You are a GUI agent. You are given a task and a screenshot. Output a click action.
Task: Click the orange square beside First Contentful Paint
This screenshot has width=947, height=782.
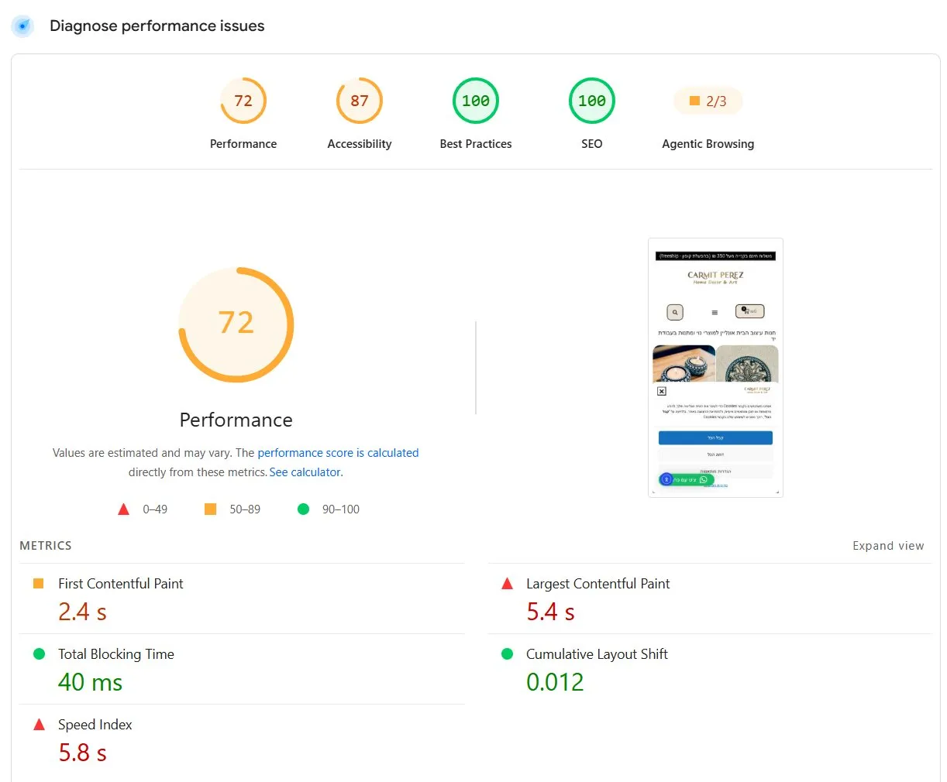(38, 584)
